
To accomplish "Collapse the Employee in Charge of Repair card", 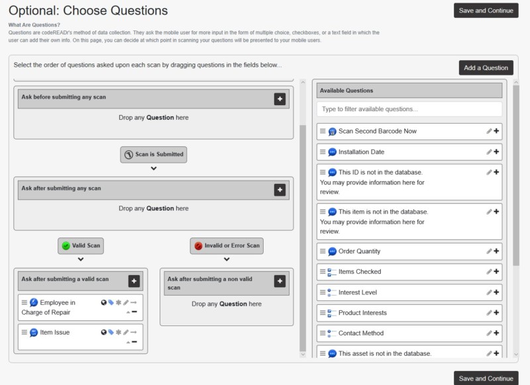I will 128,312.
